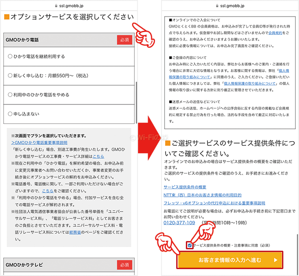
Task: Open the 'こちら' link after 'サービス詳細は'
Action: 98,156
